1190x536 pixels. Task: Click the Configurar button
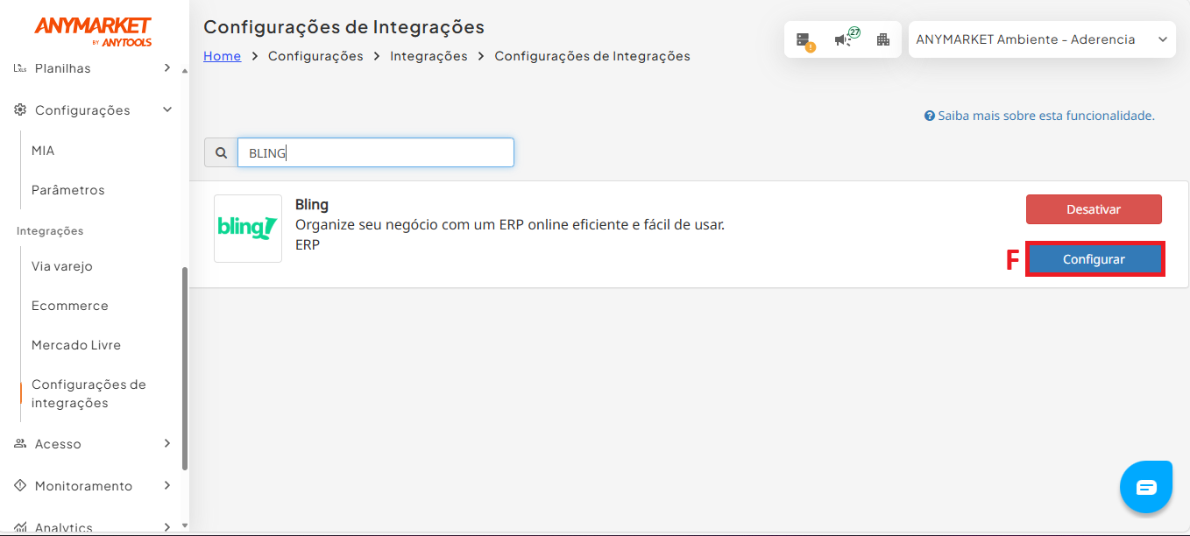pos(1094,259)
